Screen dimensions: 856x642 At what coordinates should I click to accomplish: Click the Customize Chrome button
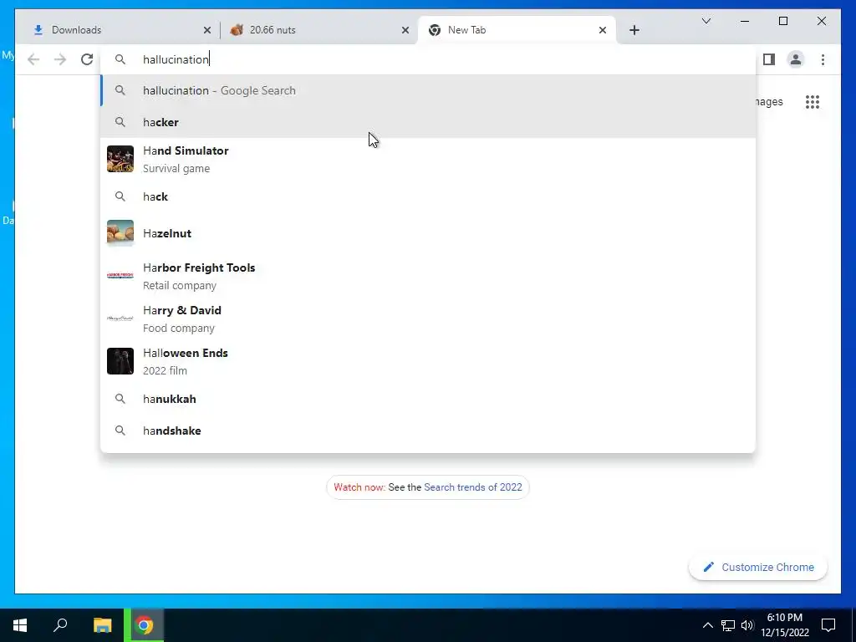tap(757, 568)
